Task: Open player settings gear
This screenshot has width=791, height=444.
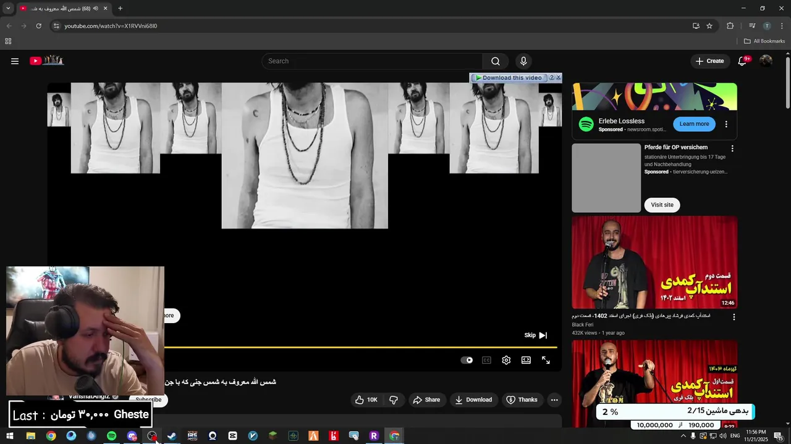Action: click(506, 360)
